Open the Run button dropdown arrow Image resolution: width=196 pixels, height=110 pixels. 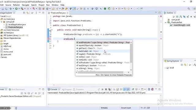point(19,9)
